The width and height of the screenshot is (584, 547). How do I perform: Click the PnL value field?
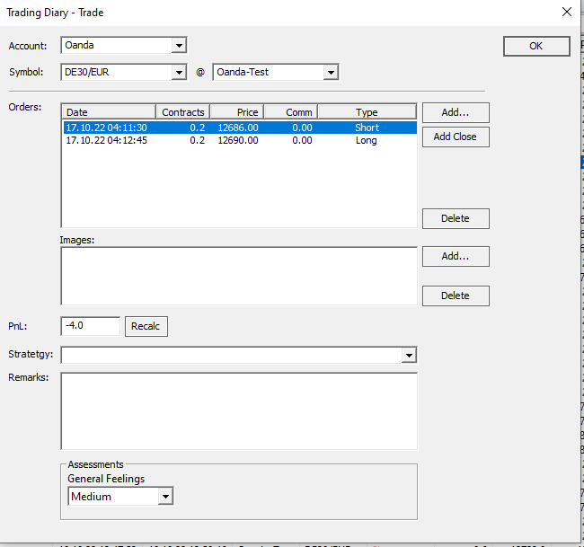[90, 326]
